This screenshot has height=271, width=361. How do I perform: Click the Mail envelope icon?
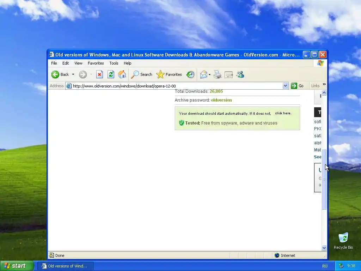(203, 74)
